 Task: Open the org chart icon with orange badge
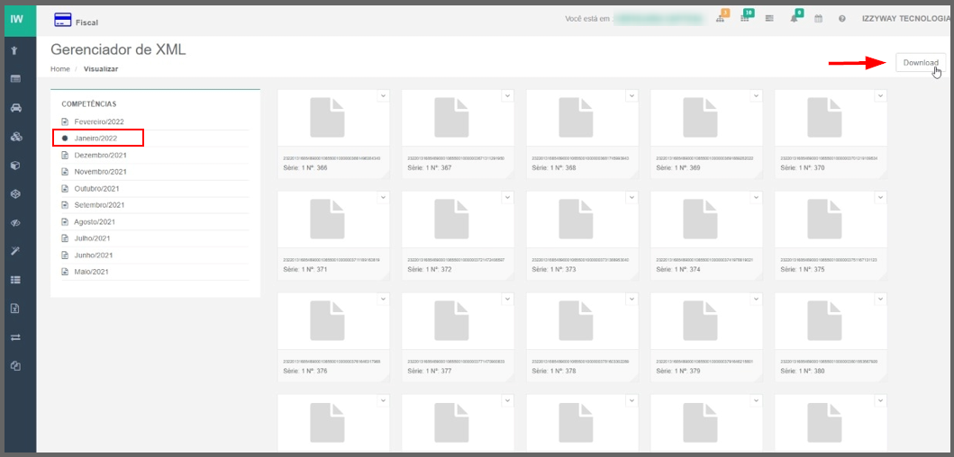pyautogui.click(x=721, y=19)
